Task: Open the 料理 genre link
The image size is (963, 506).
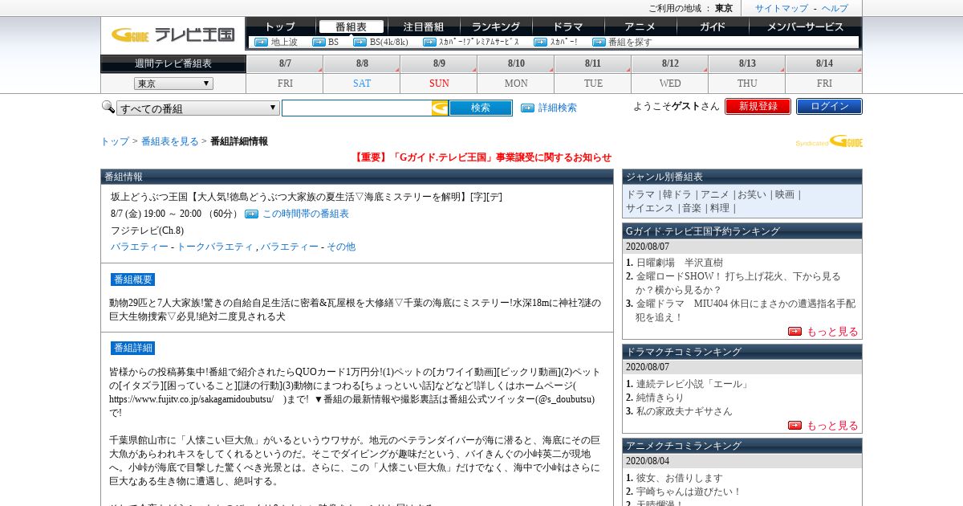Action: [x=720, y=208]
